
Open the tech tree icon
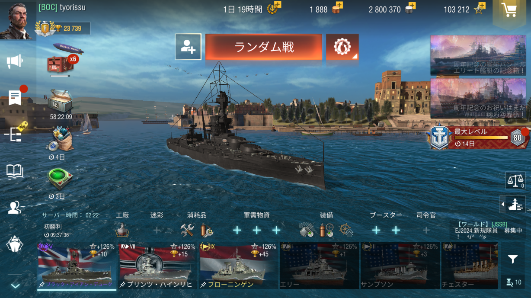15,135
